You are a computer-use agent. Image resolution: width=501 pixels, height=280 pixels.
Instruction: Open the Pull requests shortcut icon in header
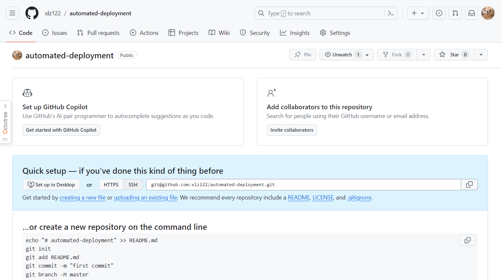(x=455, y=13)
